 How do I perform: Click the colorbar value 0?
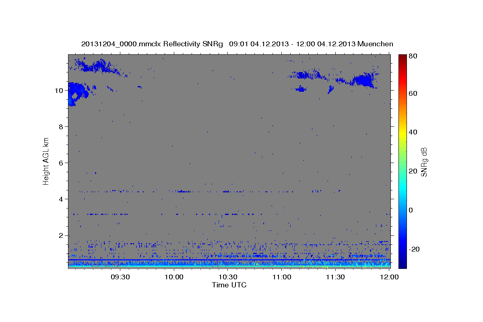pyautogui.click(x=412, y=210)
